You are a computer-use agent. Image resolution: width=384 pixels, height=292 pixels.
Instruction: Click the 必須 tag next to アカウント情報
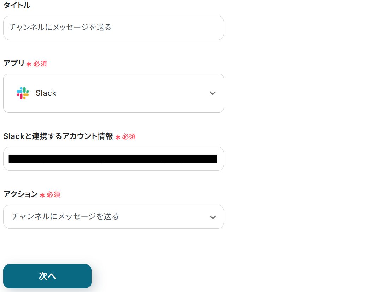tap(129, 137)
